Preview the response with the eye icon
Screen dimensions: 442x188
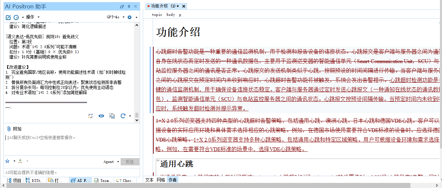coord(101,116)
